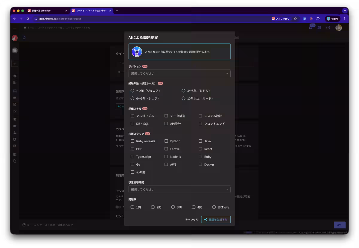Open the 想定回答時間 dropdown

pos(179,189)
